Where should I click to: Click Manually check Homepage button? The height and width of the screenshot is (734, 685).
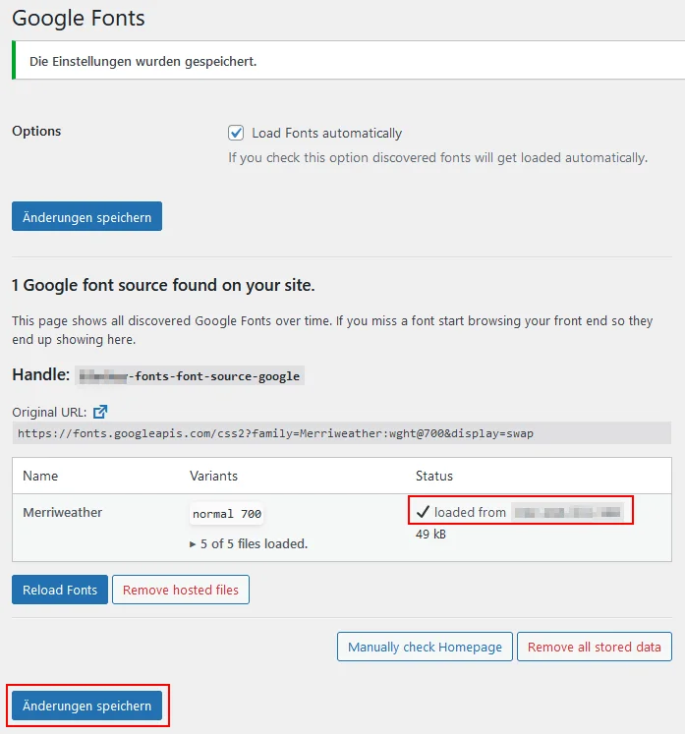(x=425, y=647)
